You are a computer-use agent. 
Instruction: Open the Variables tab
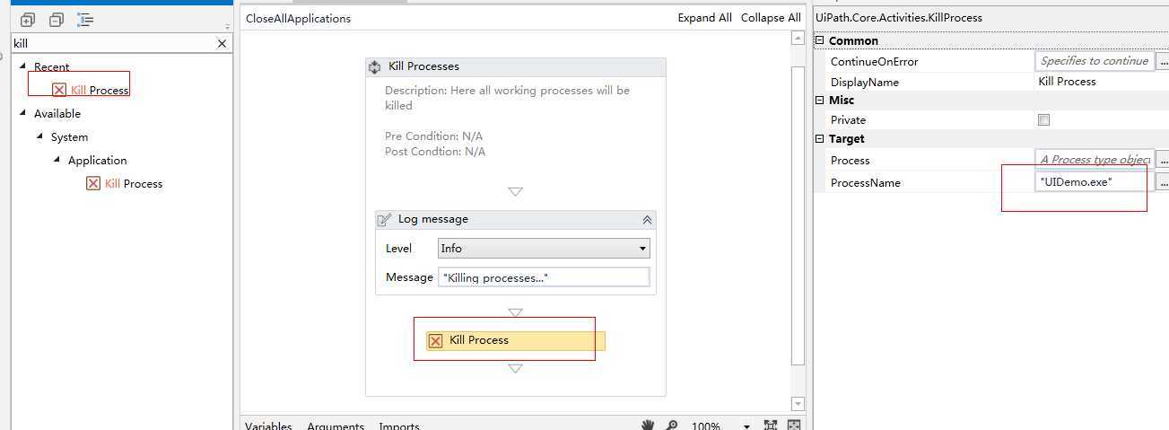tap(268, 426)
